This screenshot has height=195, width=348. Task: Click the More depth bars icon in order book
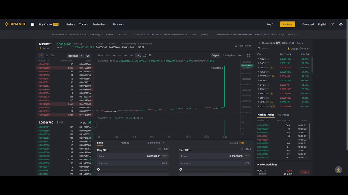tap(89, 123)
